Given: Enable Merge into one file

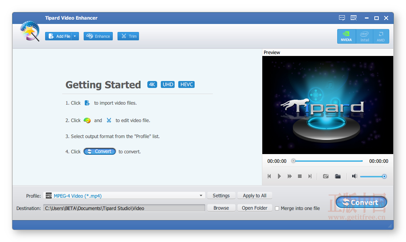Looking at the screenshot, I should click(x=277, y=209).
